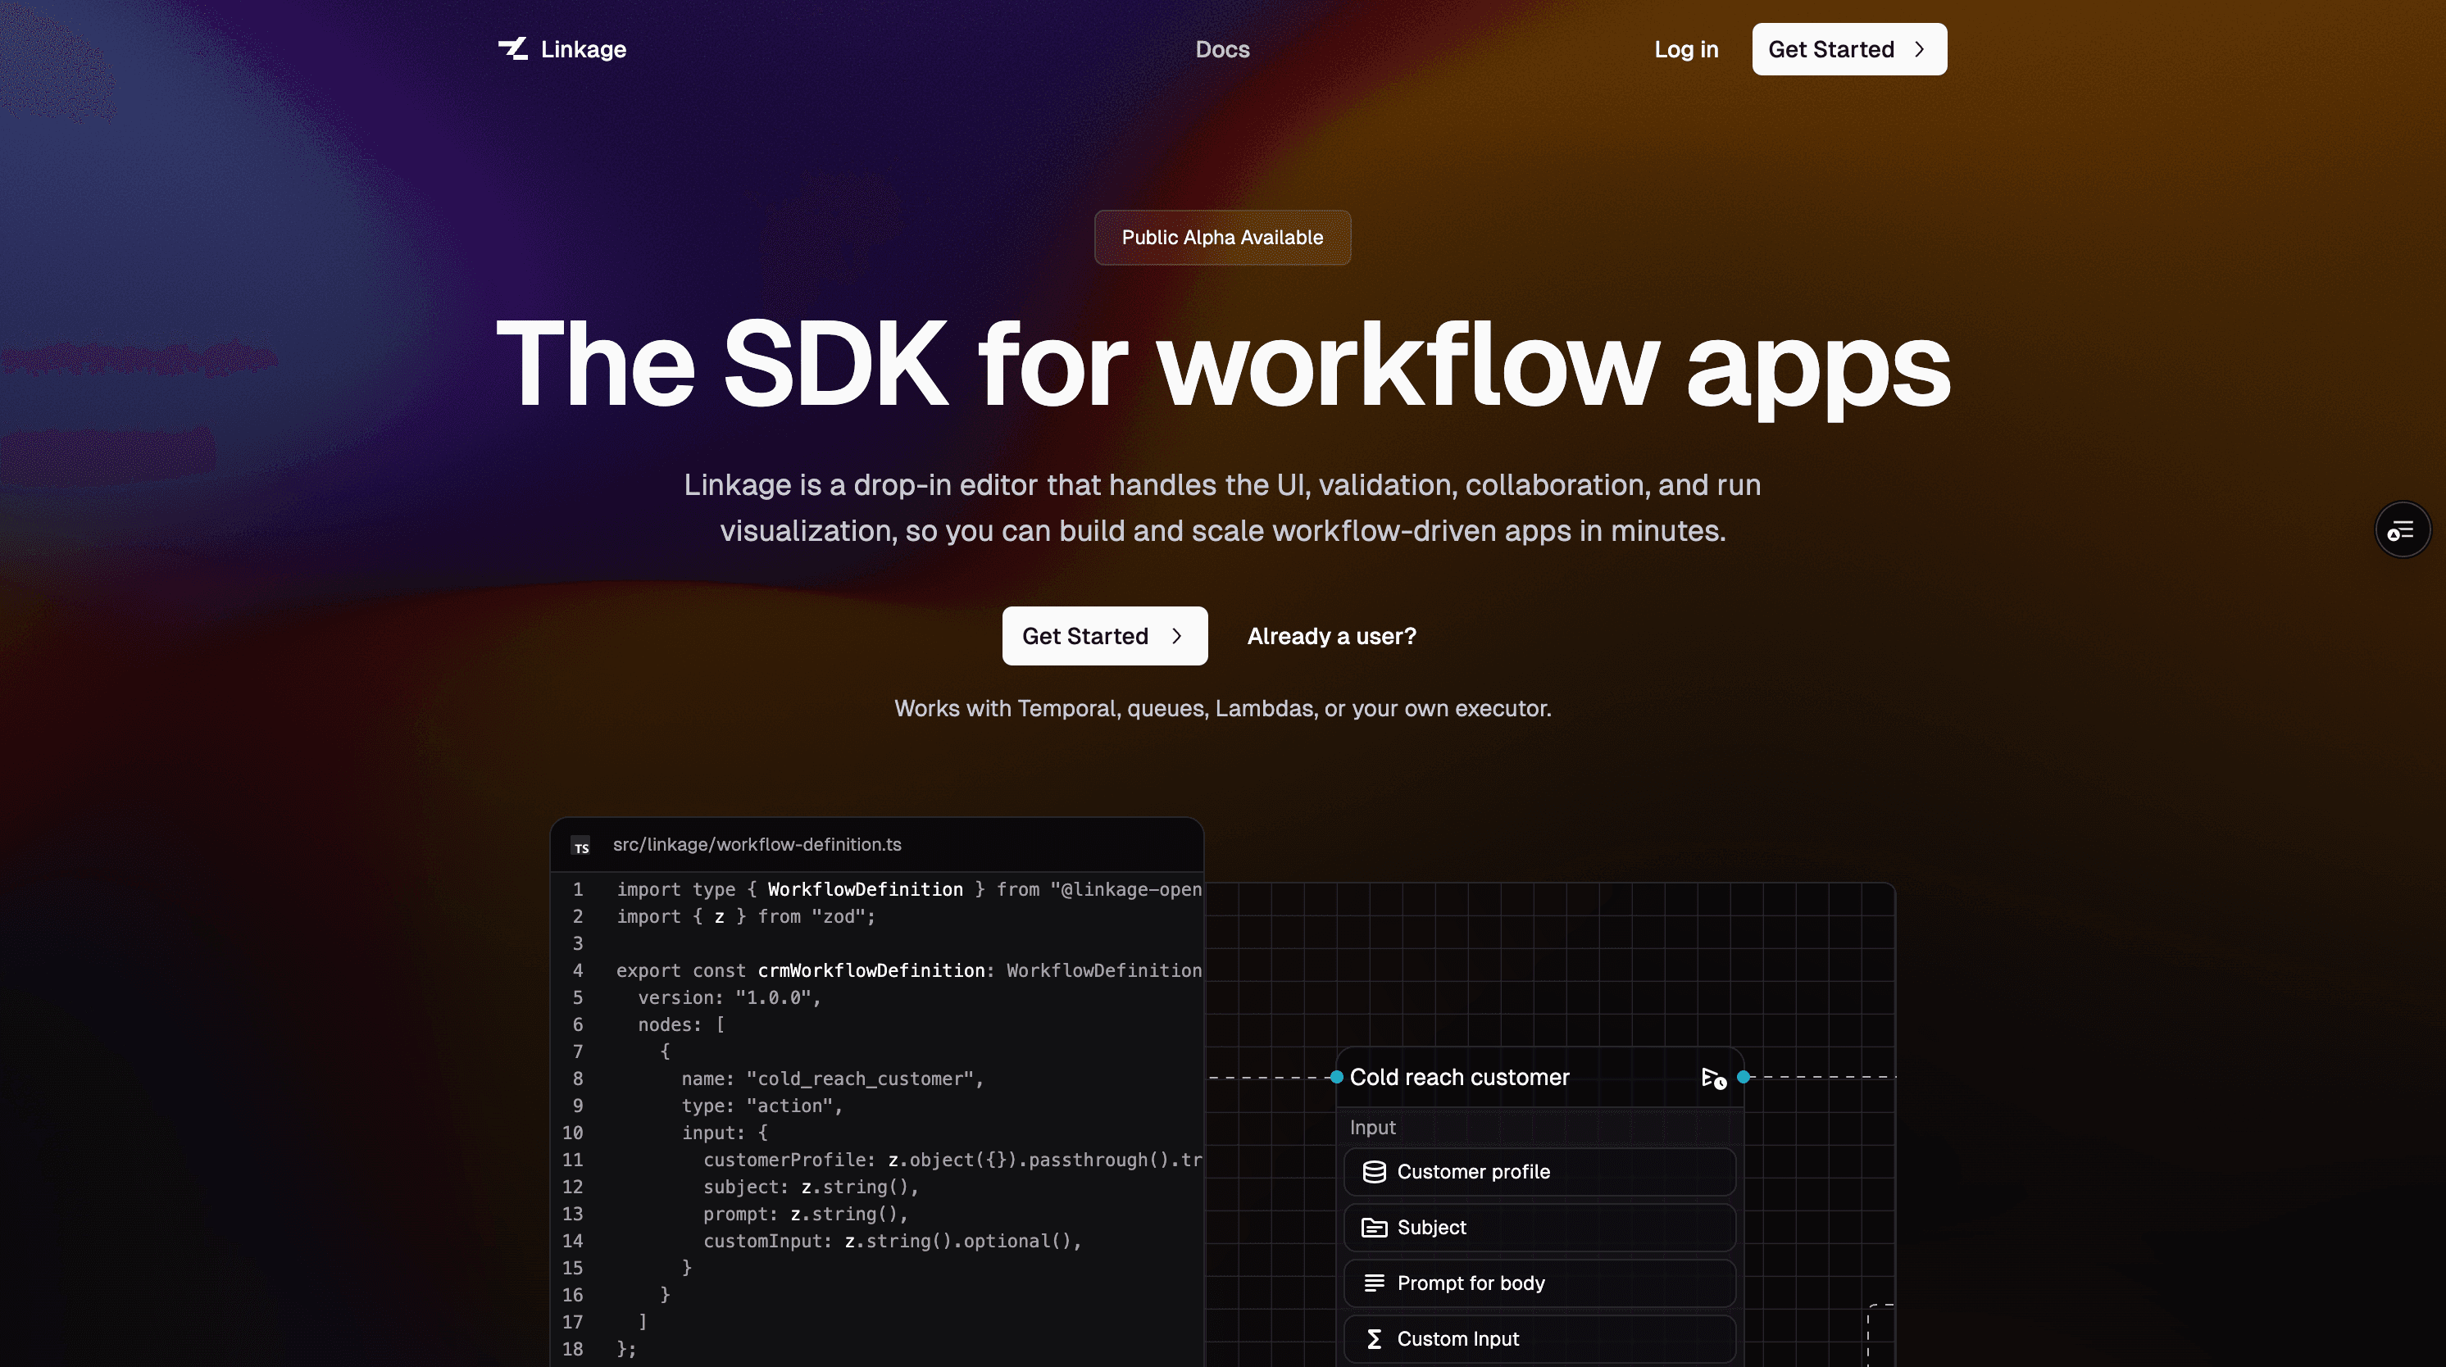2446x1367 pixels.
Task: Click Get Started in the top navigation
Action: click(1848, 49)
